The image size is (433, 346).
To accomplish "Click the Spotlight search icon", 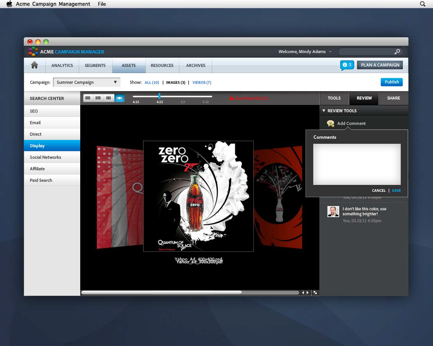I will (423, 4).
